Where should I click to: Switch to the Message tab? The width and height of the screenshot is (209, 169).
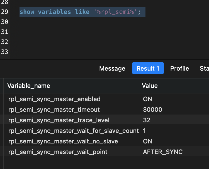point(112,68)
